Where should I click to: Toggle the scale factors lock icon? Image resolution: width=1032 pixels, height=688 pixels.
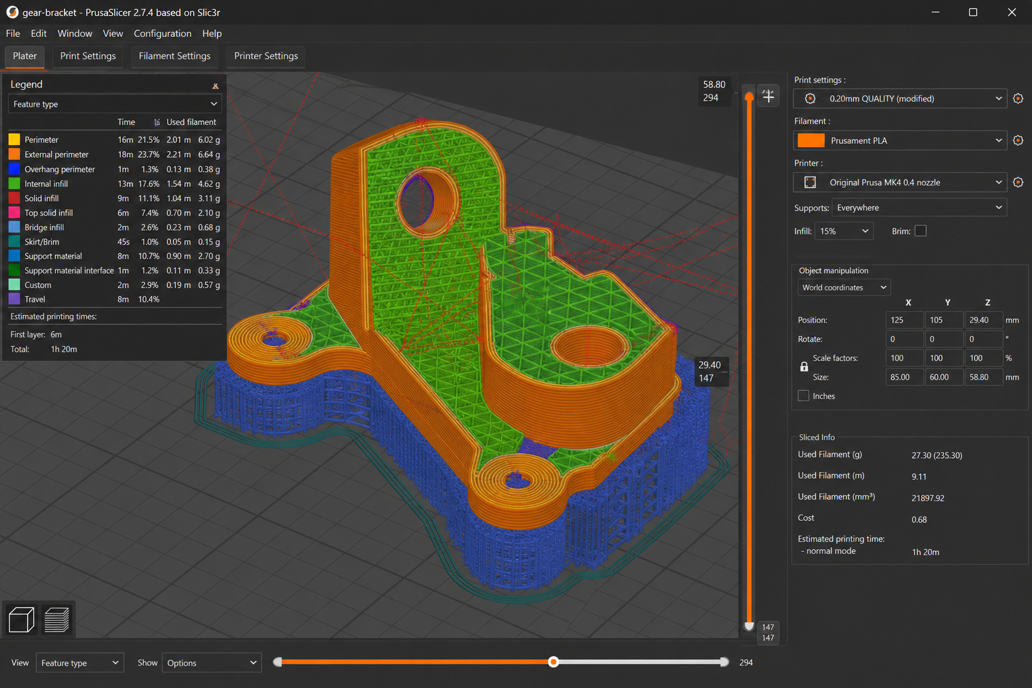point(804,367)
